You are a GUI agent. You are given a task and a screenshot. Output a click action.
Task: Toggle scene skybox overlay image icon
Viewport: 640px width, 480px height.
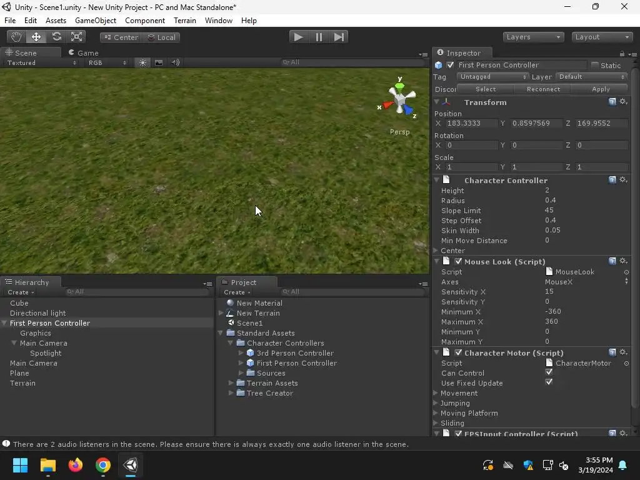tap(159, 62)
